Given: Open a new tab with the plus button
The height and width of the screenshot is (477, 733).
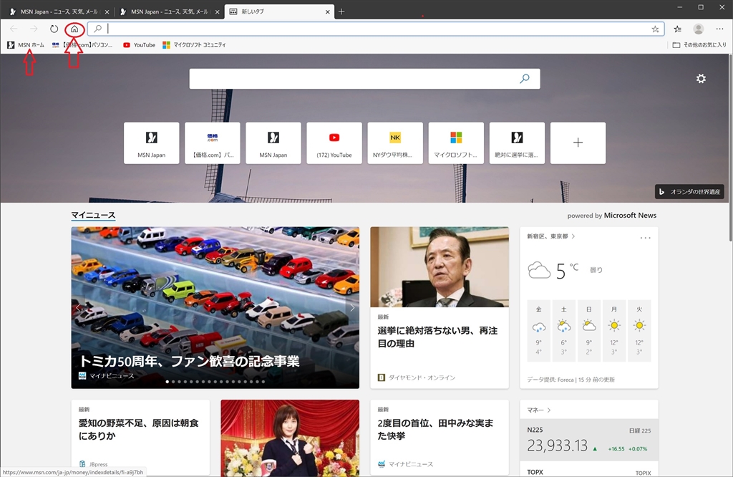Looking at the screenshot, I should point(341,11).
